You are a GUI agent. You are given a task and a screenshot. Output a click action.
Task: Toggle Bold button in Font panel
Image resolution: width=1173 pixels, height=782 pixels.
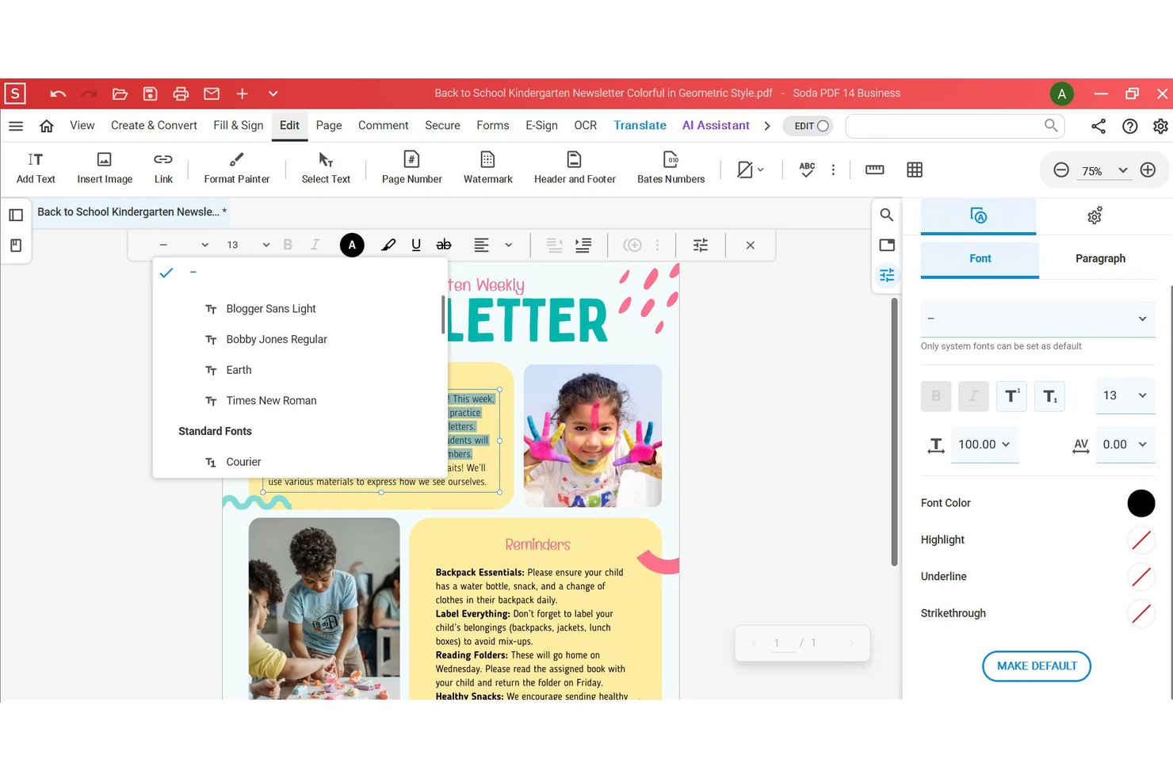coord(936,396)
